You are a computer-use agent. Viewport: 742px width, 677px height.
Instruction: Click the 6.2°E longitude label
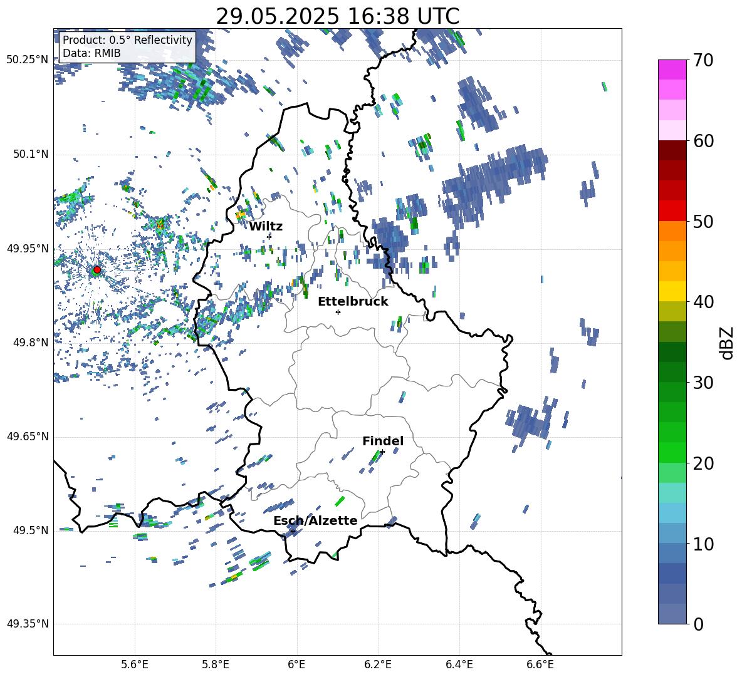378,664
